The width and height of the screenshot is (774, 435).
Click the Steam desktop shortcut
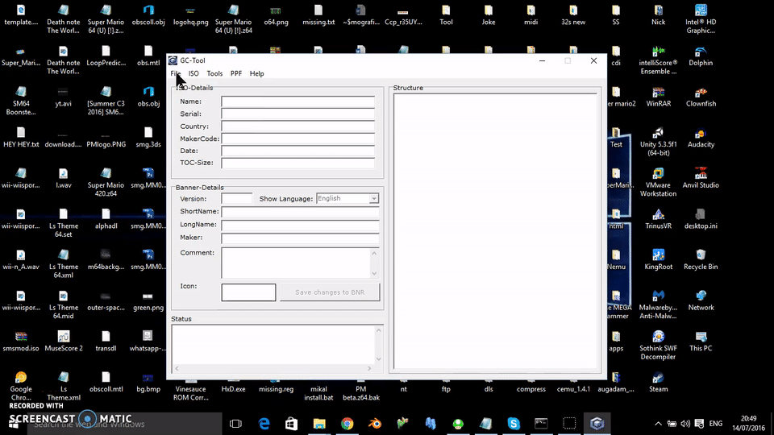click(x=658, y=378)
